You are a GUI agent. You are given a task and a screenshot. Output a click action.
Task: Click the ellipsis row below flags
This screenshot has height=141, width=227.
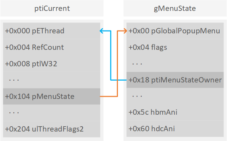(137, 63)
